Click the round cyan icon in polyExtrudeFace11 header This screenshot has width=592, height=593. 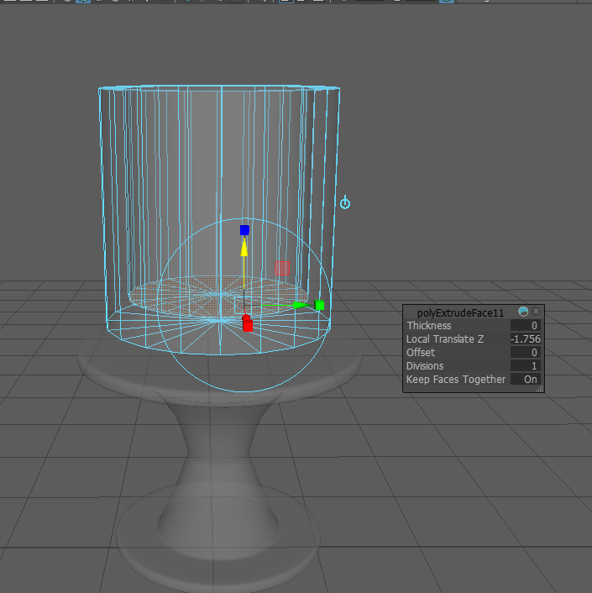[523, 312]
